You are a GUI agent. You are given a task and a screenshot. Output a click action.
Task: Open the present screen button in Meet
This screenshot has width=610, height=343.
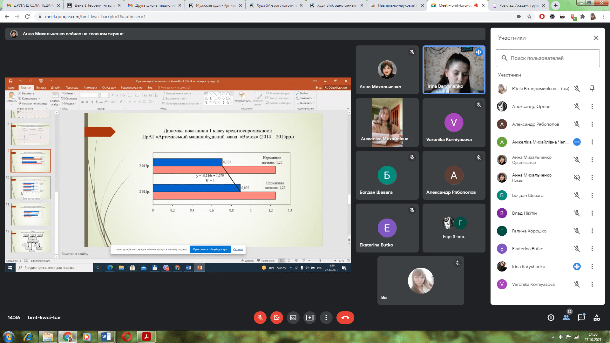310,318
